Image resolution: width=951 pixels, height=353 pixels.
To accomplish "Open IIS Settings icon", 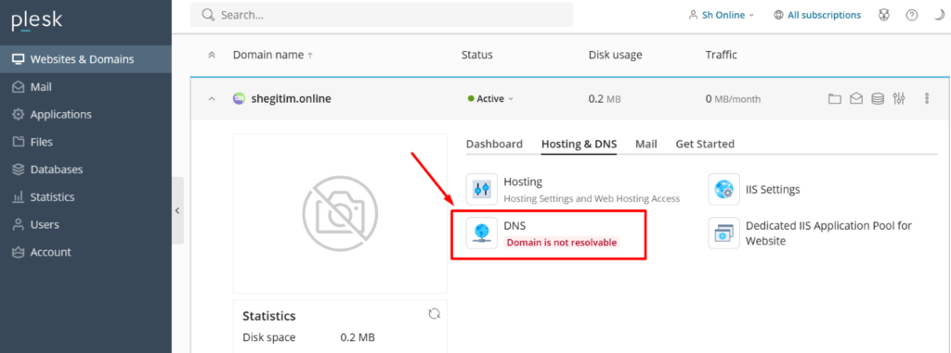I will [x=723, y=189].
